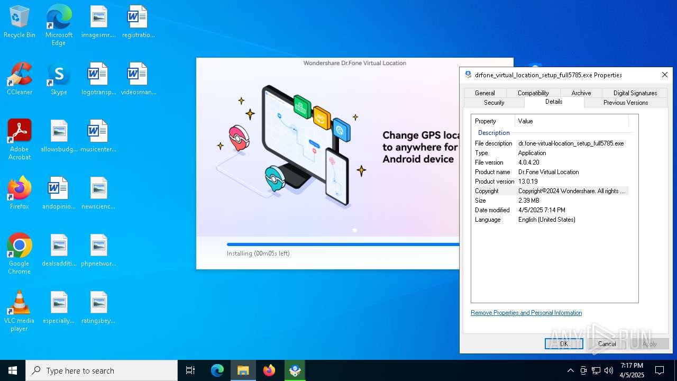Screen dimensions: 677x381
Task: Select the File version 4.0.4.20 row
Action: (550, 162)
